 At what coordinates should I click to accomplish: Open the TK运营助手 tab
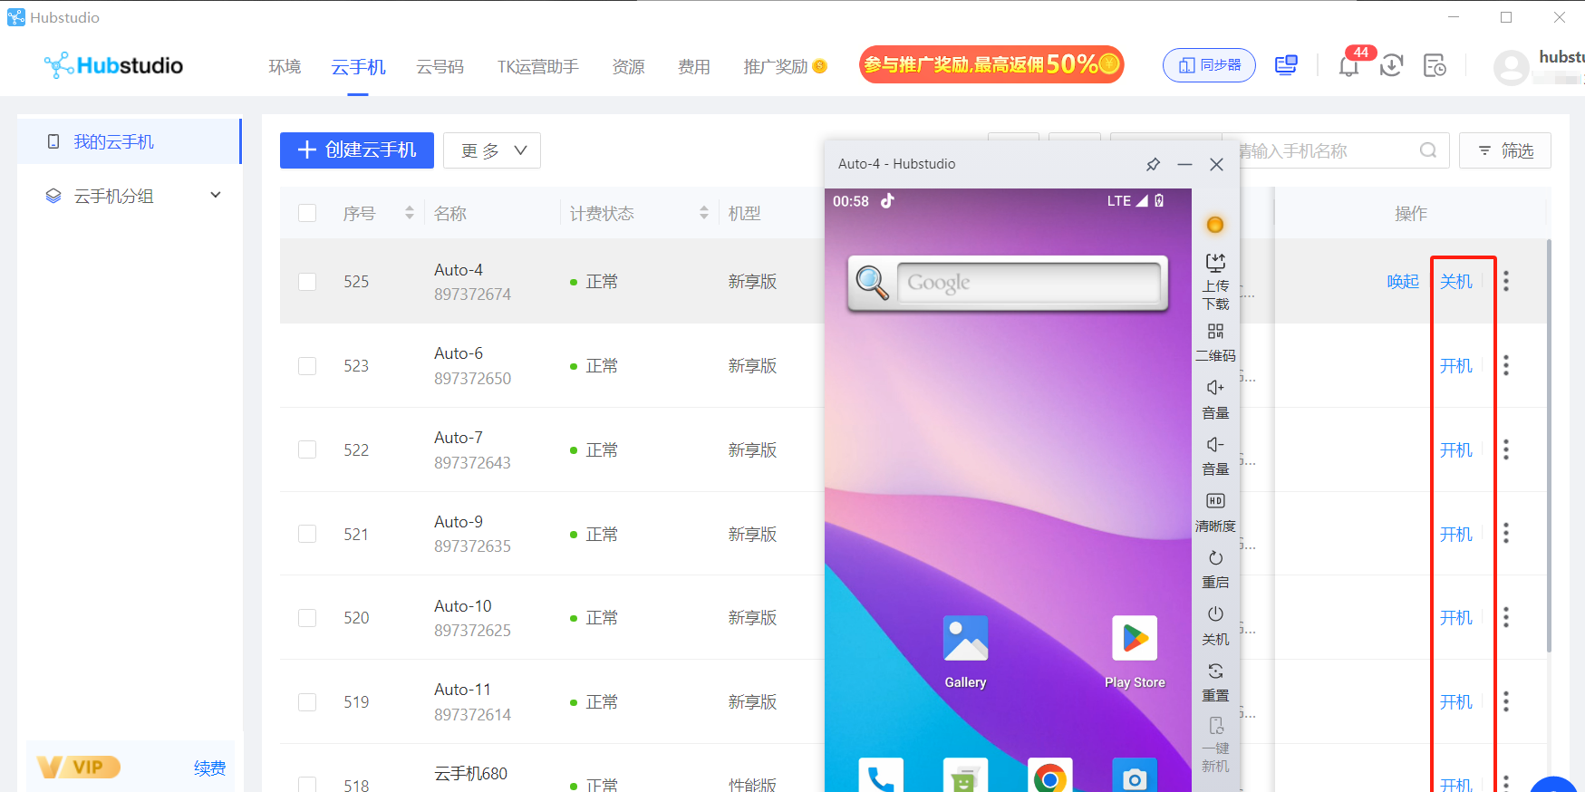[537, 67]
